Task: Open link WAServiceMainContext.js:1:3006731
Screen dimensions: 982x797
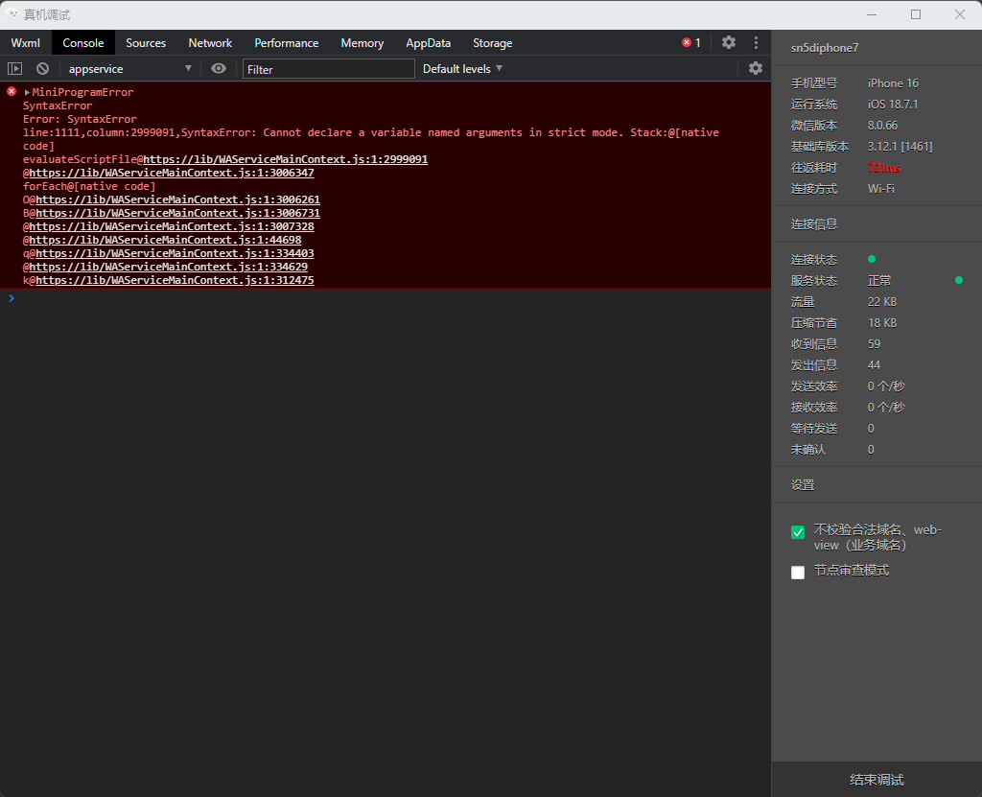Action: (177, 213)
